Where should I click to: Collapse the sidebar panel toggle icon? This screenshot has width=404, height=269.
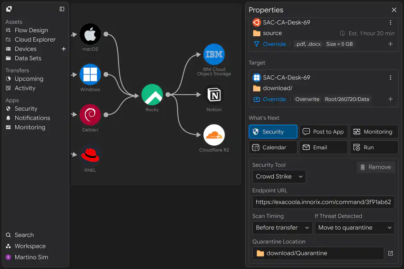pyautogui.click(x=62, y=9)
